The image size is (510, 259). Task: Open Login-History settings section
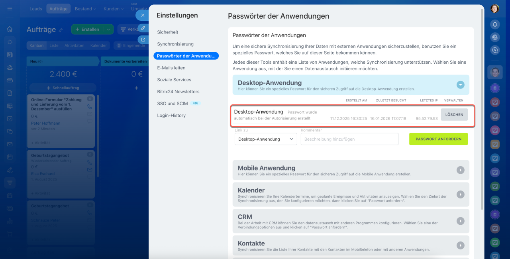click(171, 115)
